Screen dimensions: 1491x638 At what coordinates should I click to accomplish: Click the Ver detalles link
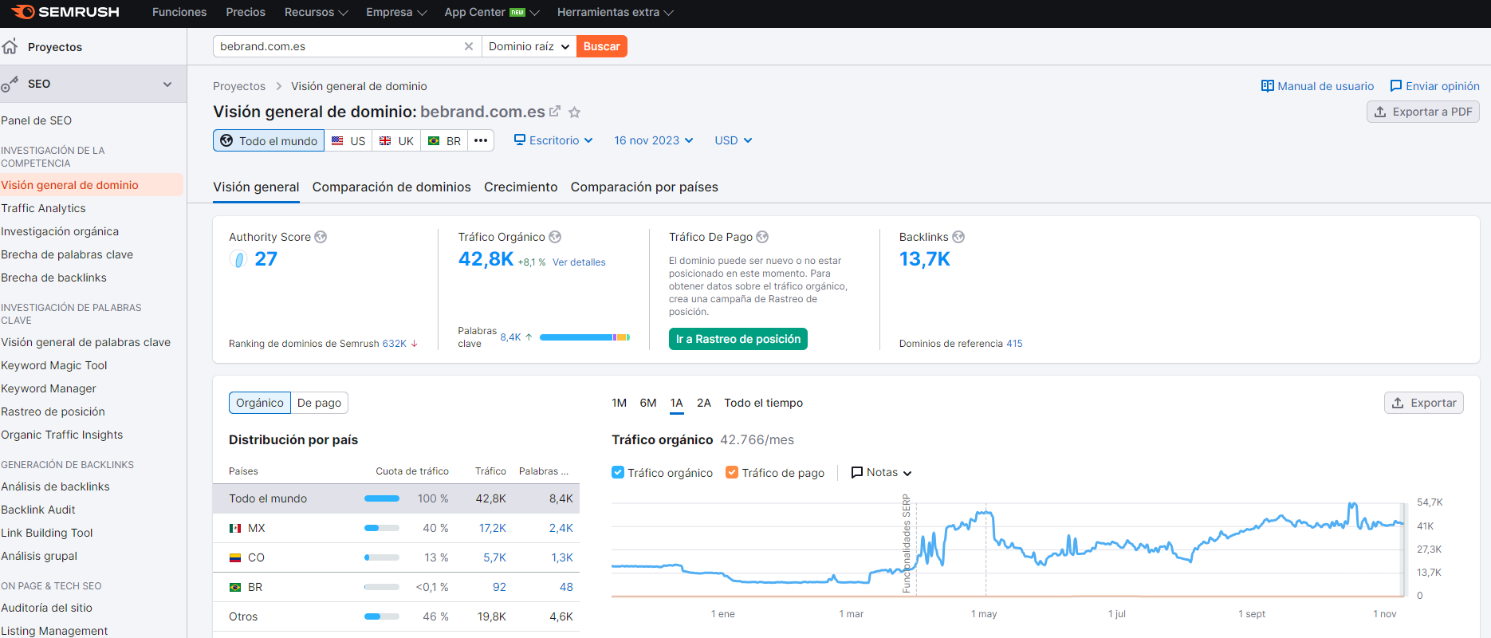tap(579, 262)
